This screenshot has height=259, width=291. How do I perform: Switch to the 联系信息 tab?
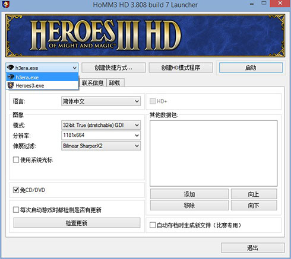click(93, 83)
